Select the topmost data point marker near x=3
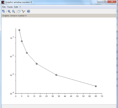 [19, 30]
